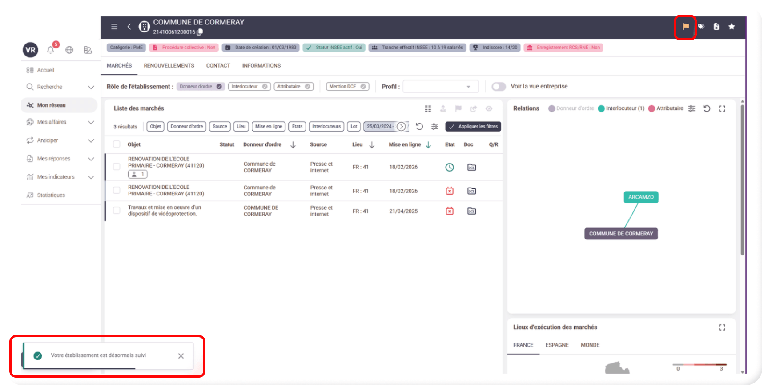Go back with the header chevron arrow
The width and height of the screenshot is (768, 391).
tap(129, 27)
